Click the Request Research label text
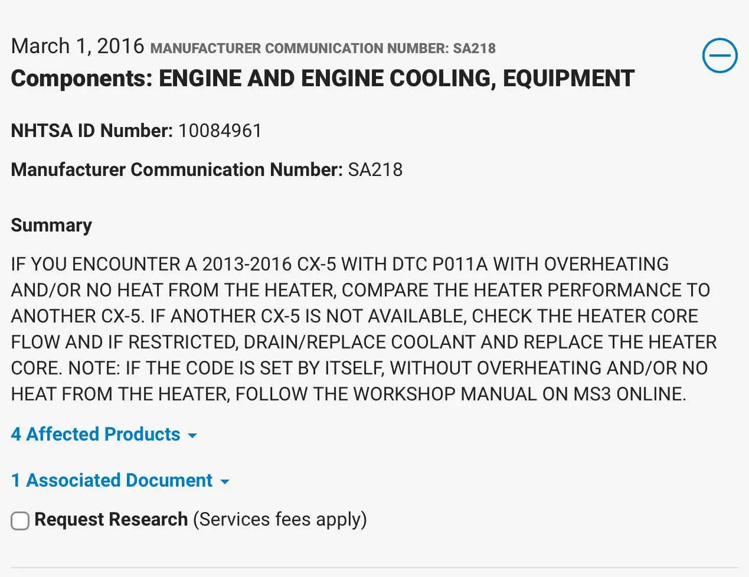This screenshot has height=577, width=749. (111, 519)
